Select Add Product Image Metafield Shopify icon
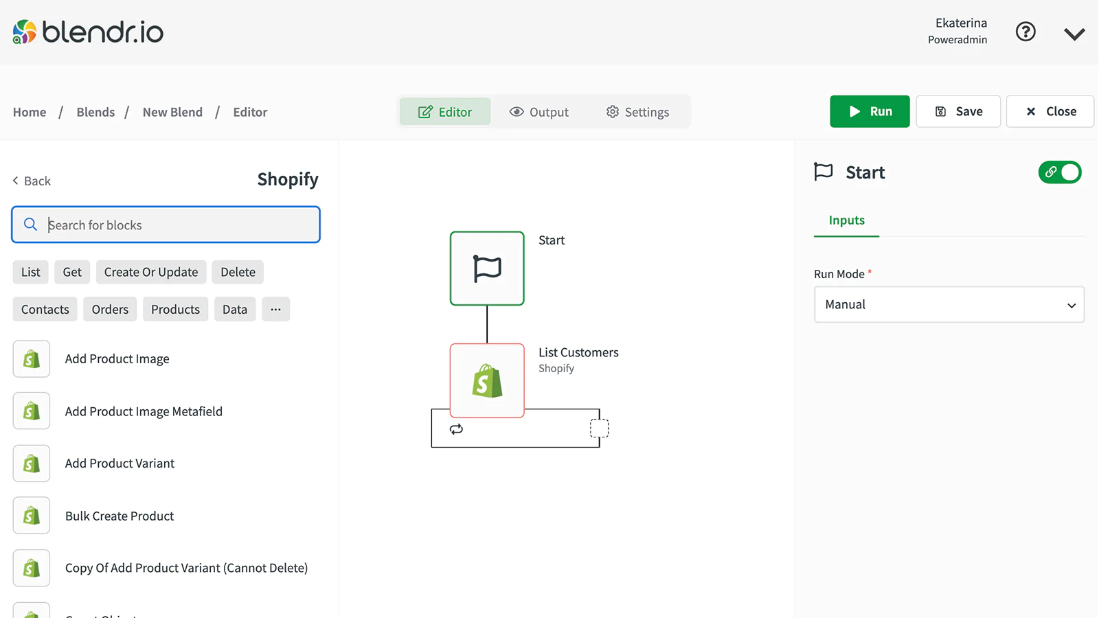The image size is (1099, 618). tap(32, 411)
